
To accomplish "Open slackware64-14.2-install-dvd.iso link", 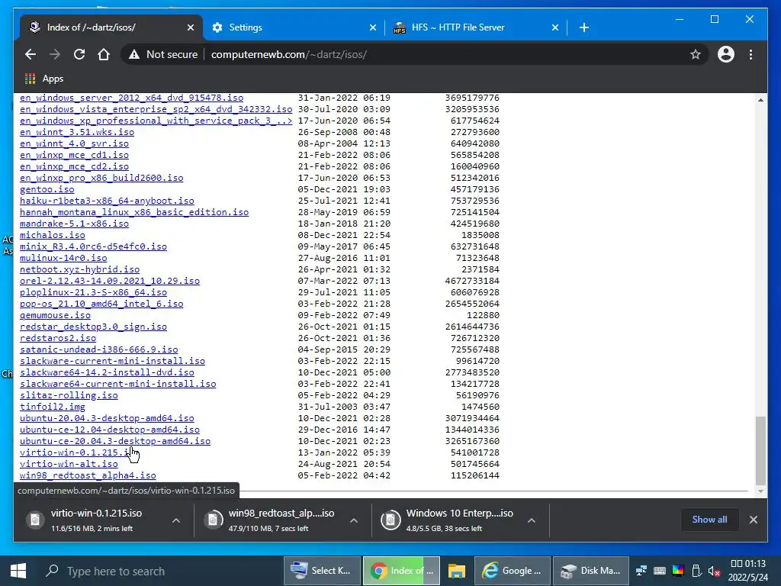I will (107, 373).
